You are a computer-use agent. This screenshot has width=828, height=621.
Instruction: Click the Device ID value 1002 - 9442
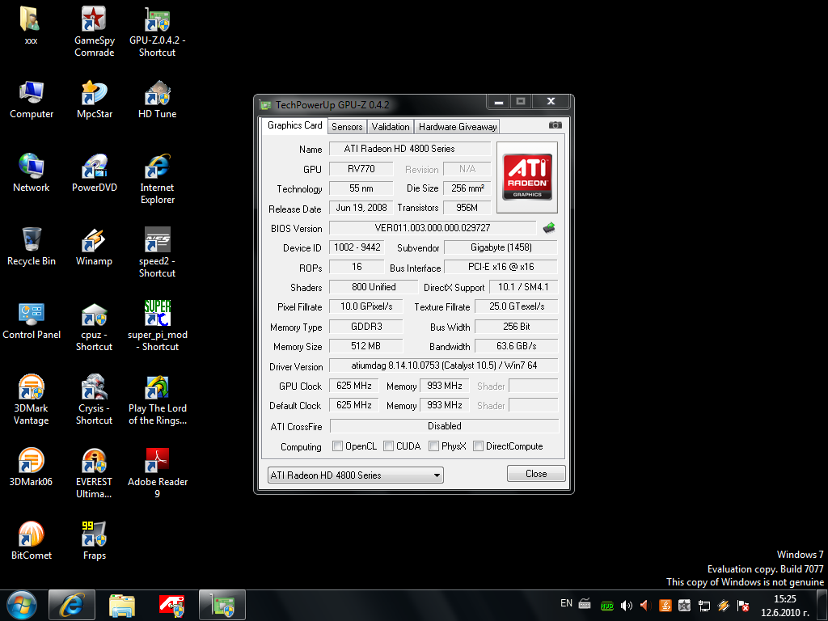pos(357,247)
